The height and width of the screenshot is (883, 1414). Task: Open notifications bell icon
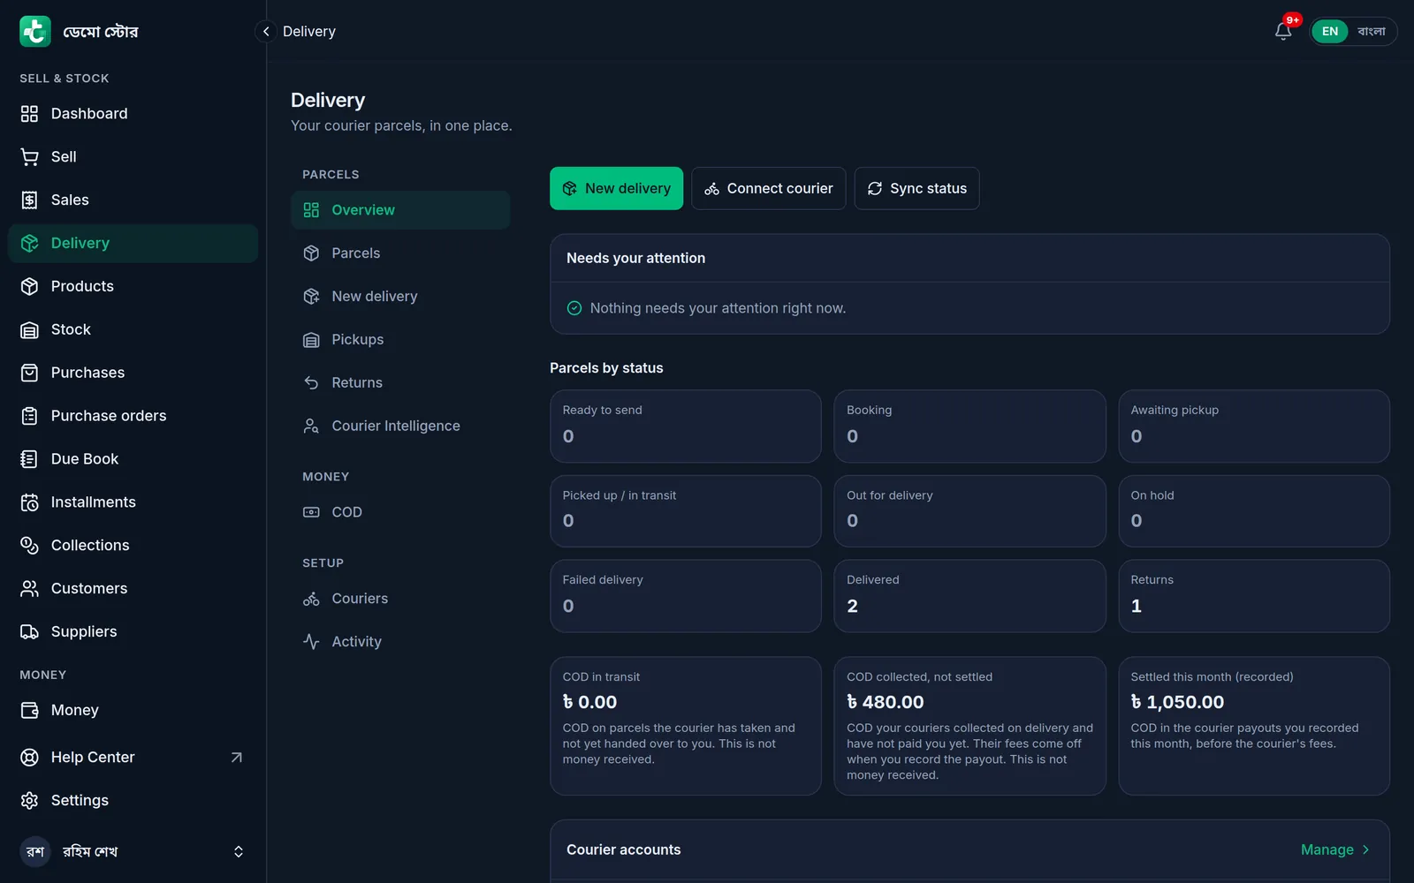(x=1283, y=31)
